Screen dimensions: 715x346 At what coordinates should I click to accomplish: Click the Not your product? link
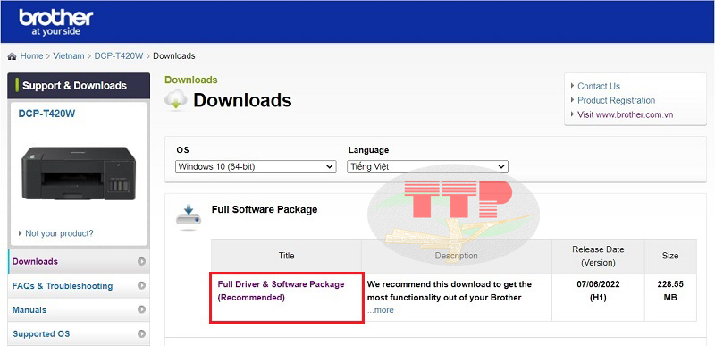(59, 233)
